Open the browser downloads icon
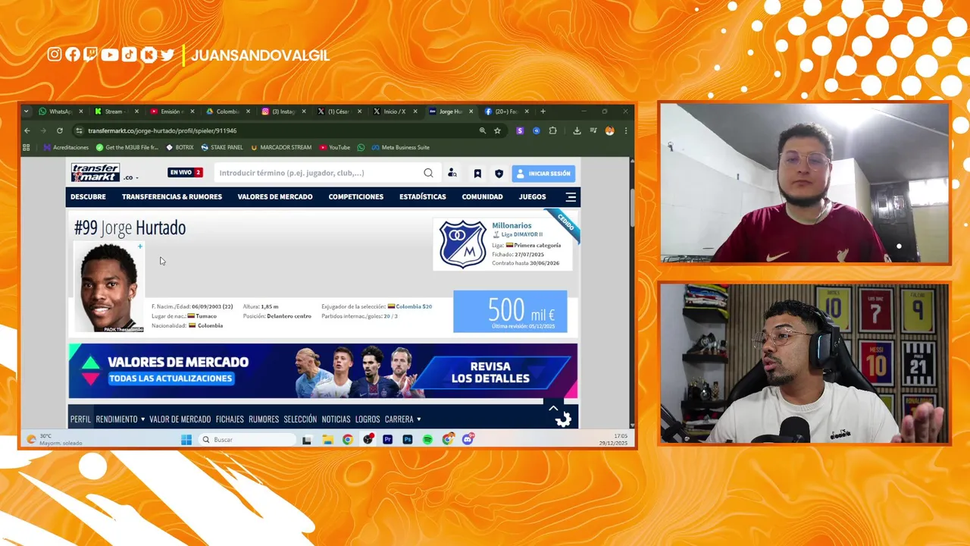 click(577, 130)
